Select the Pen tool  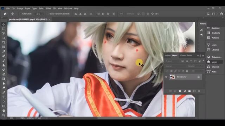pyautogui.click(x=4, y=92)
